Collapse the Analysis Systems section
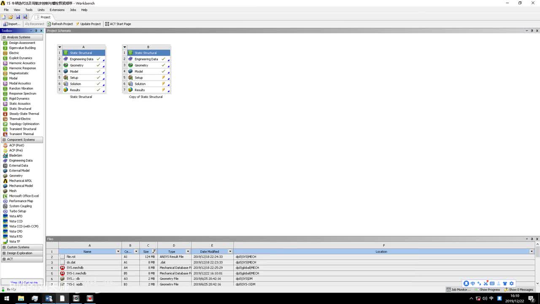Image resolution: width=540 pixels, height=304 pixels. click(x=4, y=37)
